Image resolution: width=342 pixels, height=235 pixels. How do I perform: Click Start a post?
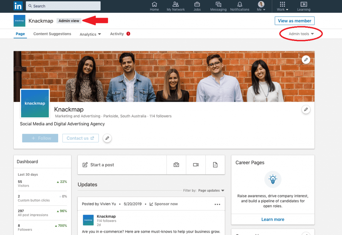tap(122, 165)
